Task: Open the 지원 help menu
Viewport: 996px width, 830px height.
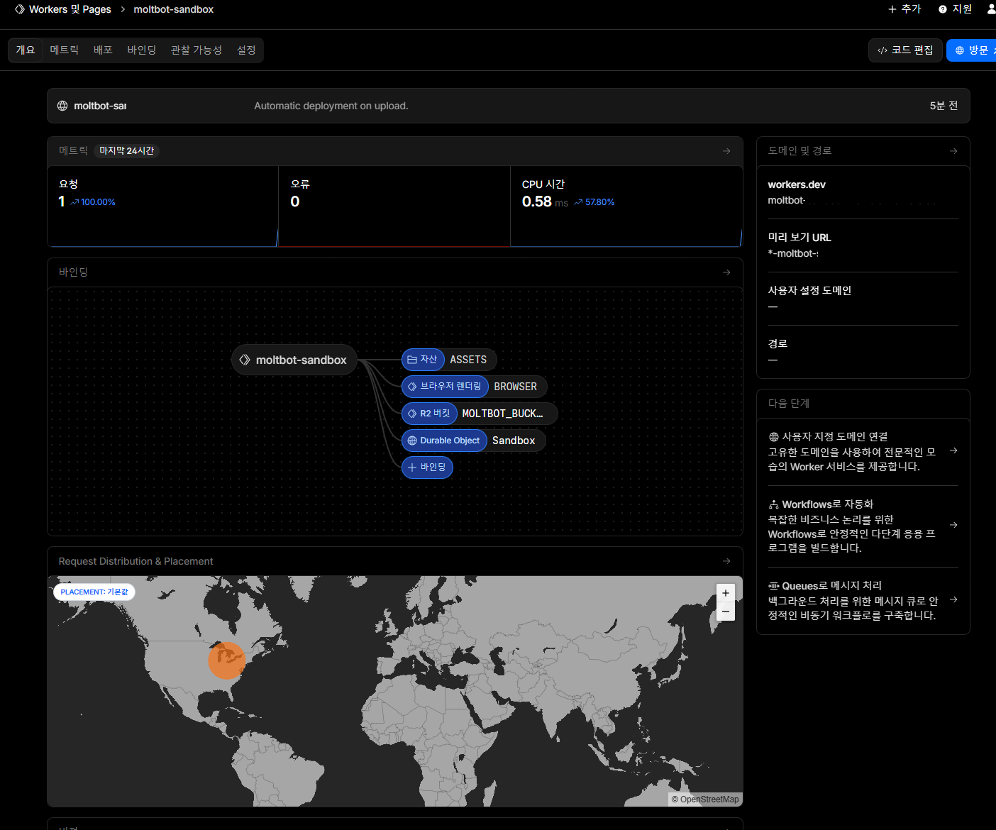Action: pos(955,9)
